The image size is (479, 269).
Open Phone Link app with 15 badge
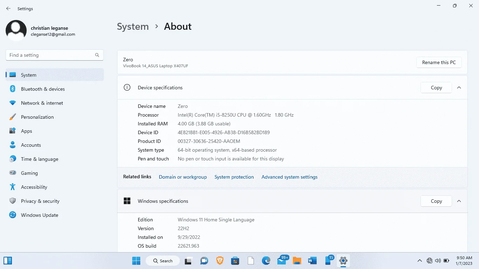329,260
